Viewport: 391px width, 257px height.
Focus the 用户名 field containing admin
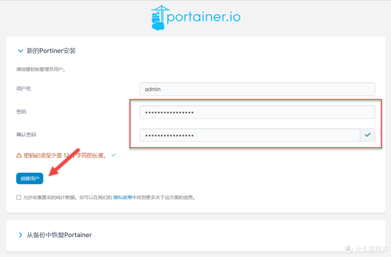[x=257, y=89]
